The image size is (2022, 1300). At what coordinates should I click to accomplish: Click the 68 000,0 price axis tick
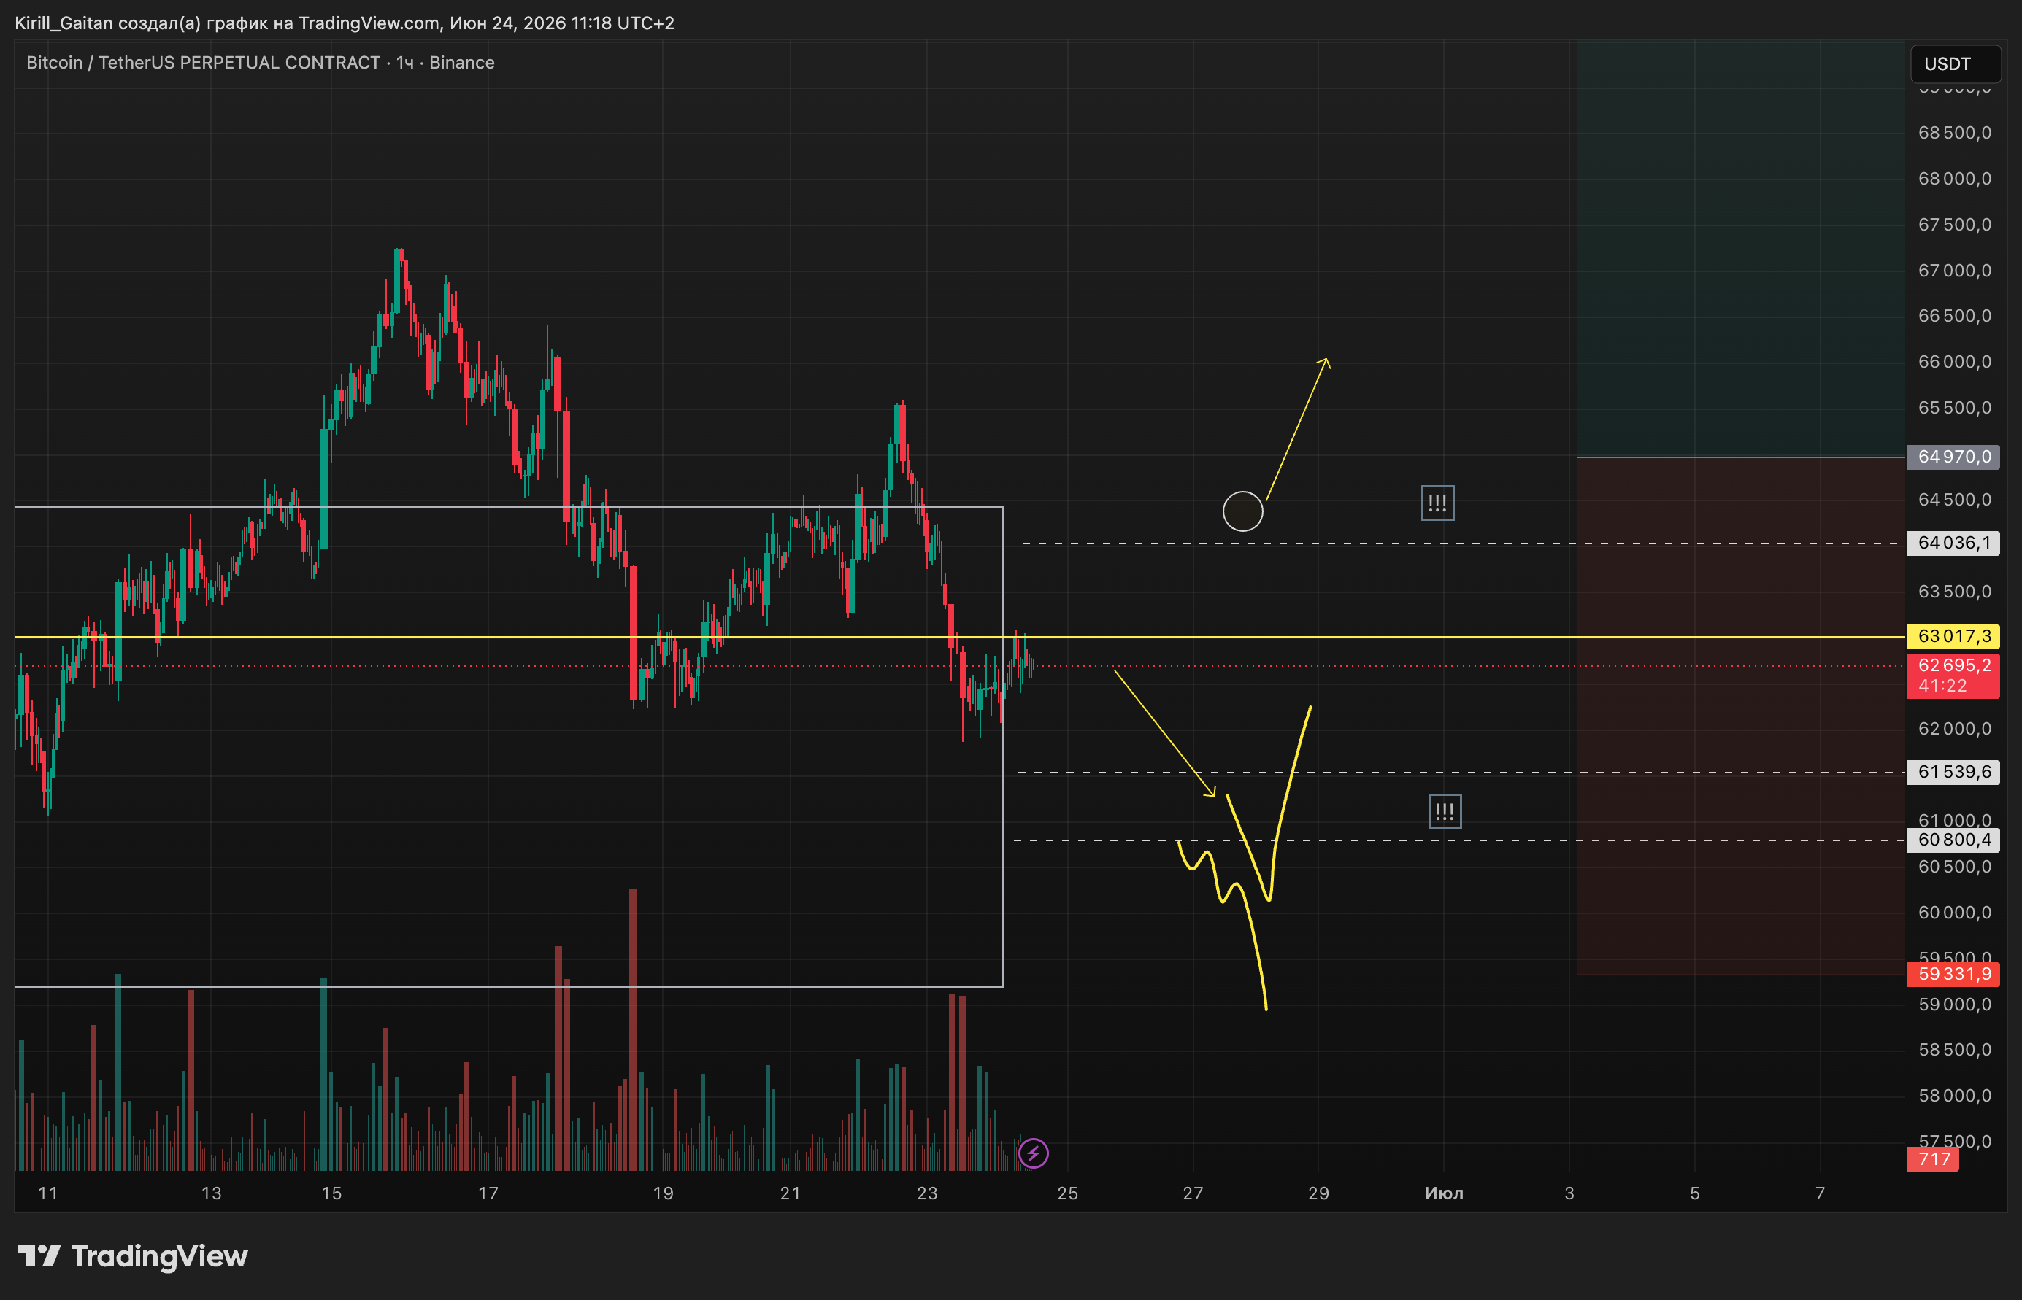click(1954, 178)
